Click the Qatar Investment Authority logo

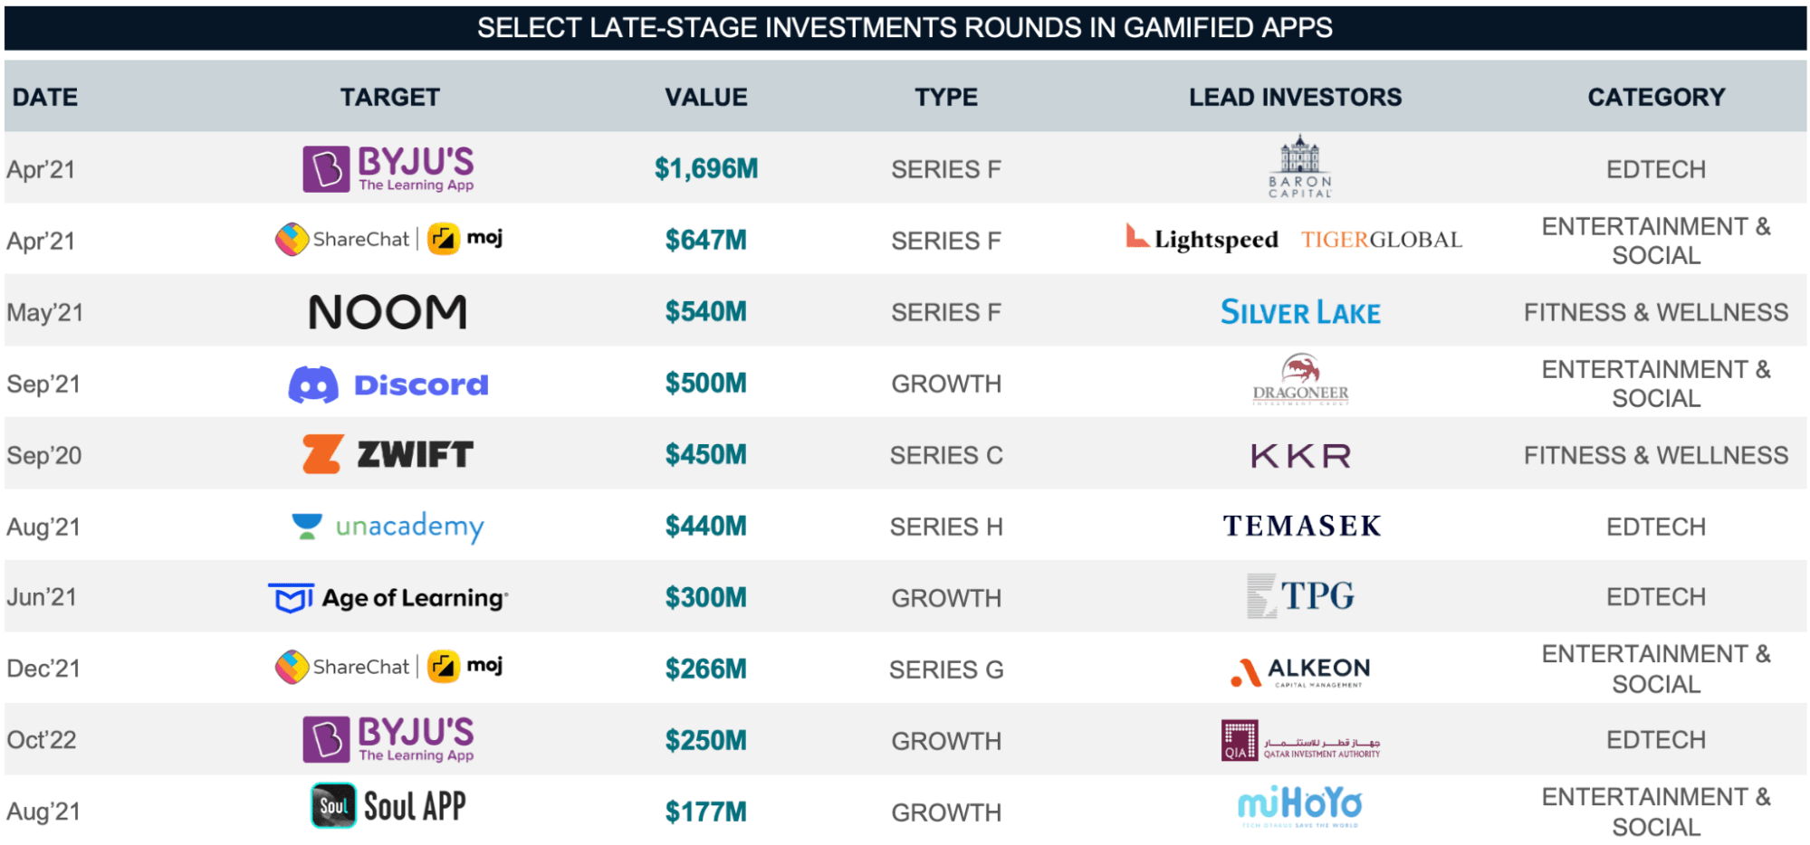[x=1300, y=741]
